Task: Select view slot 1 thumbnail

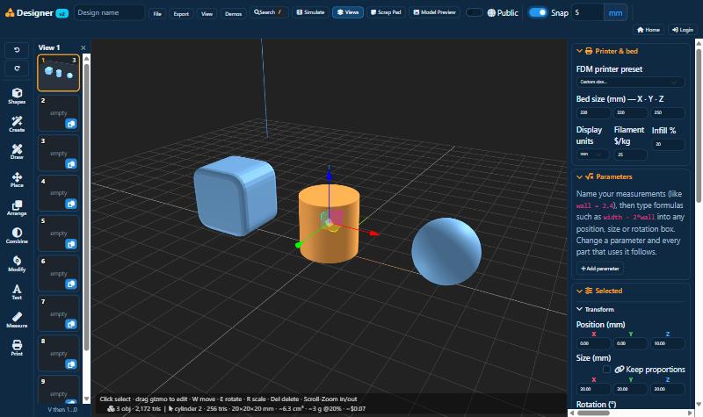Action: (x=58, y=73)
